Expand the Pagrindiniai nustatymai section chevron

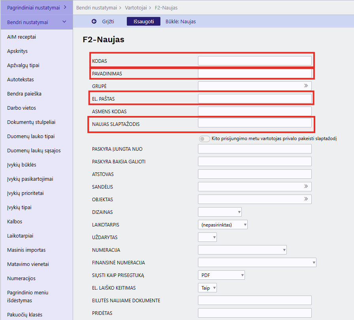[x=65, y=7]
